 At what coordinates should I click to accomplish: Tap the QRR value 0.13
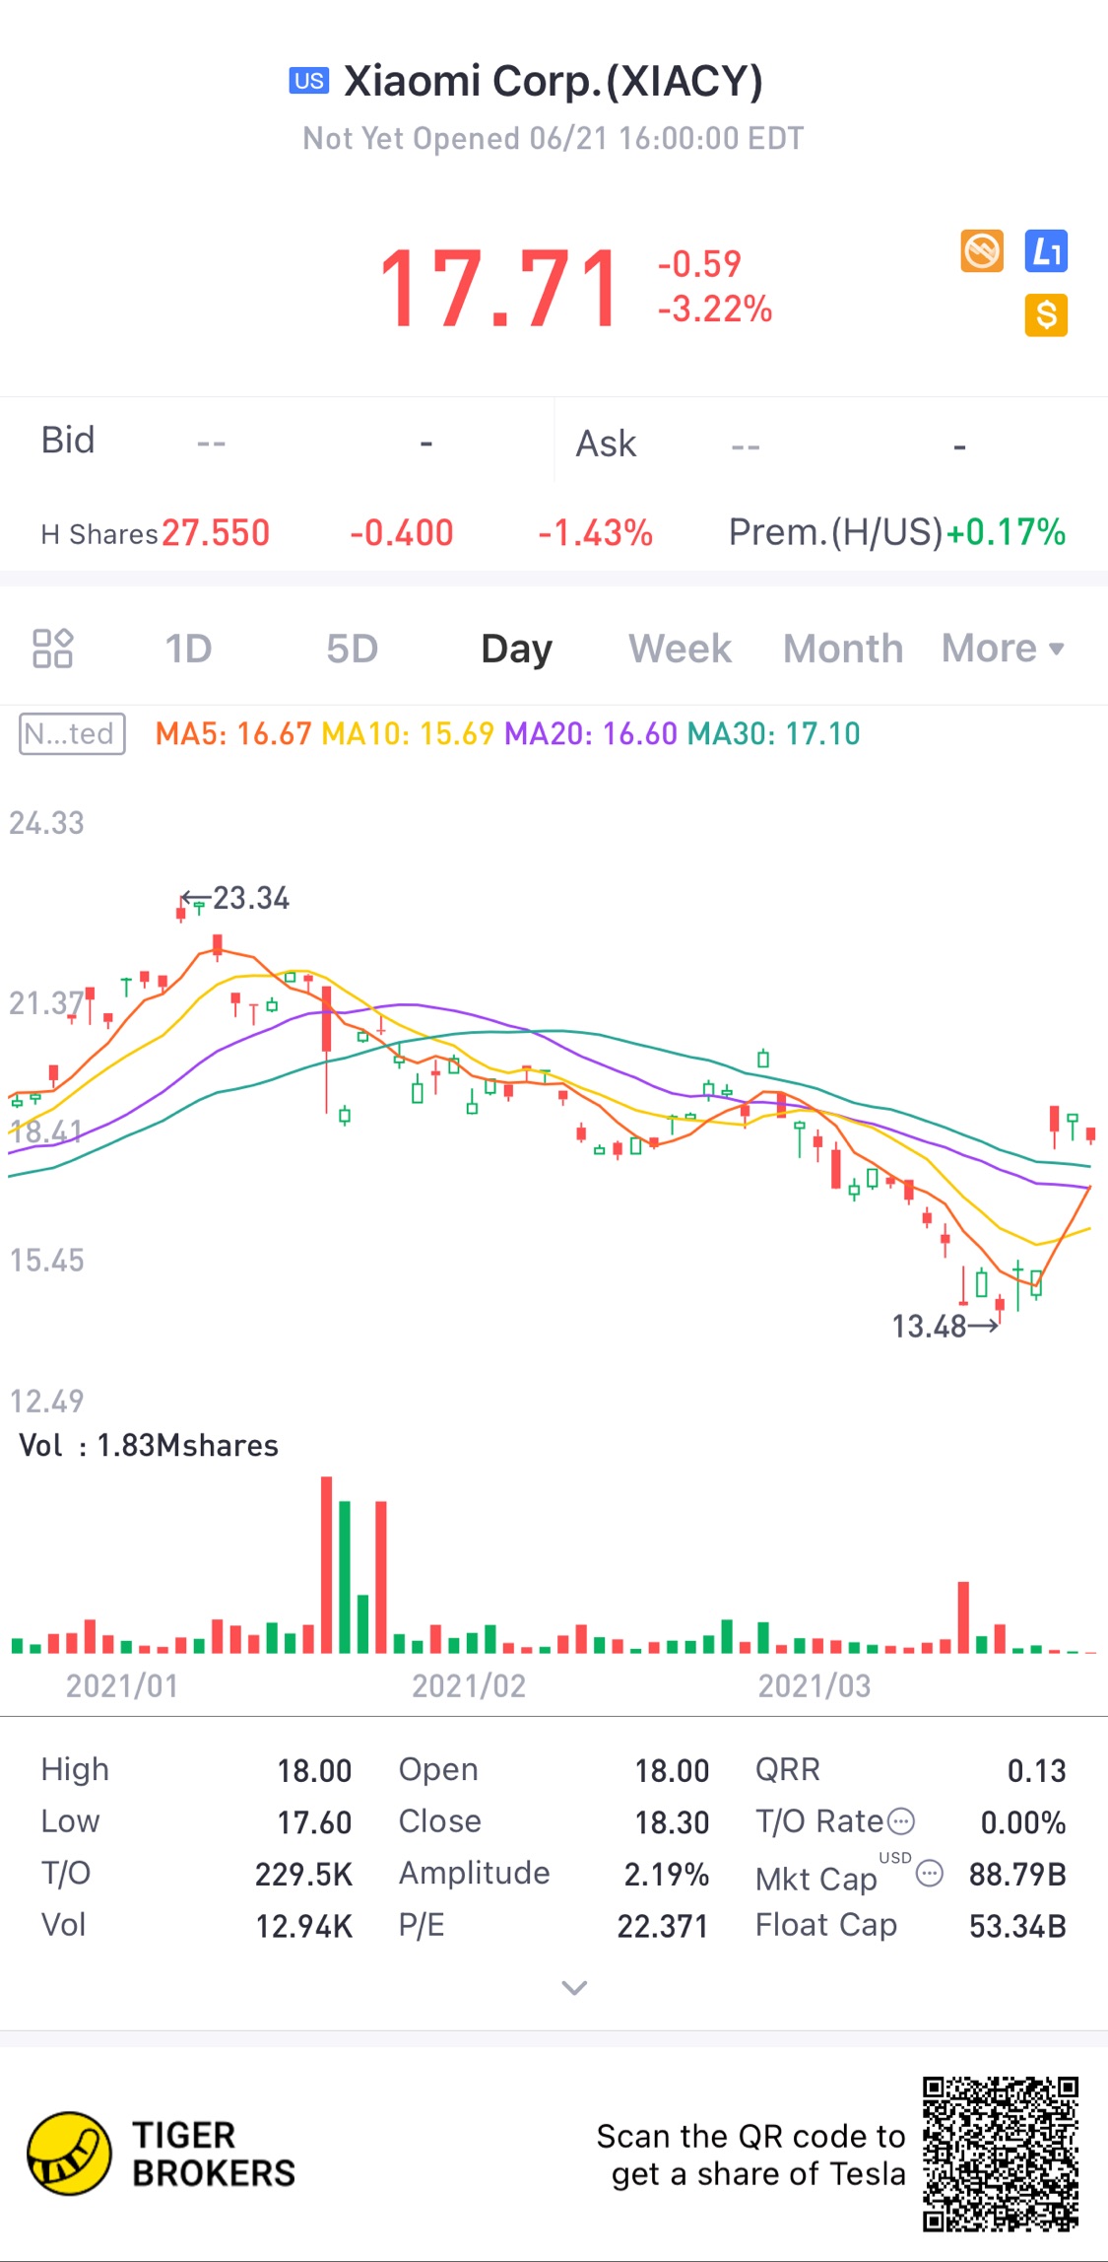1036,1771
